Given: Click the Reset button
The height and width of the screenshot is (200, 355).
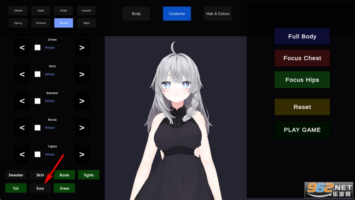Looking at the screenshot, I should [302, 107].
